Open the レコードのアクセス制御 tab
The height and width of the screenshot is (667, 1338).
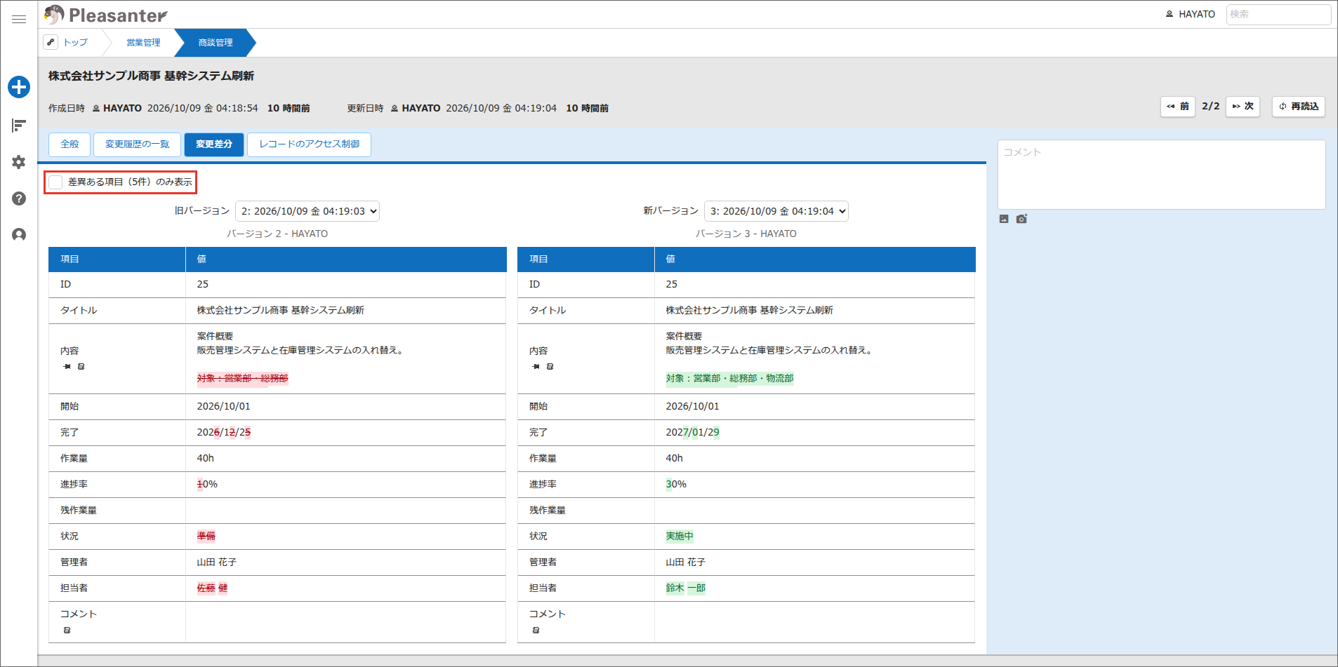click(309, 144)
